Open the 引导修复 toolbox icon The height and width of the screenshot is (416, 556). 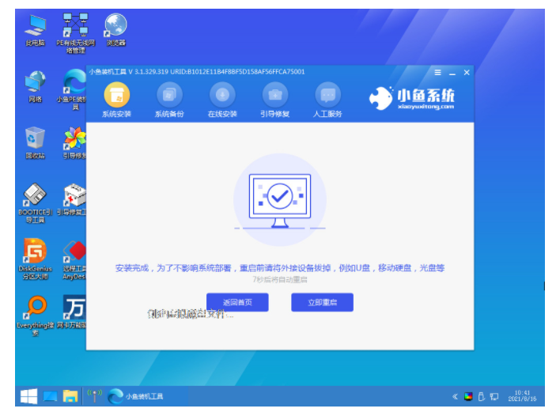275,96
